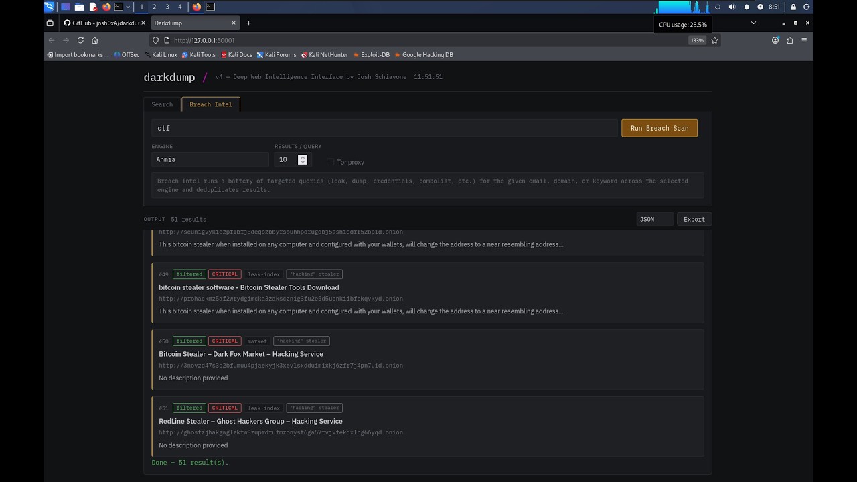857x482 pixels.
Task: Open the Kali applications menu
Action: [49, 7]
